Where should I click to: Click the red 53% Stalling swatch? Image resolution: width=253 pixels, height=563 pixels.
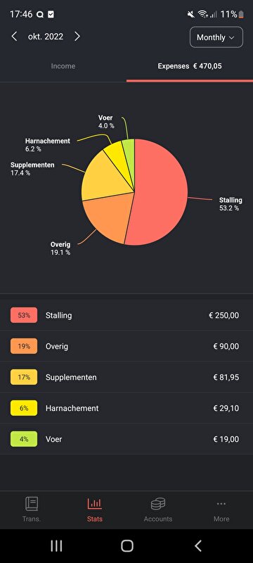(24, 315)
